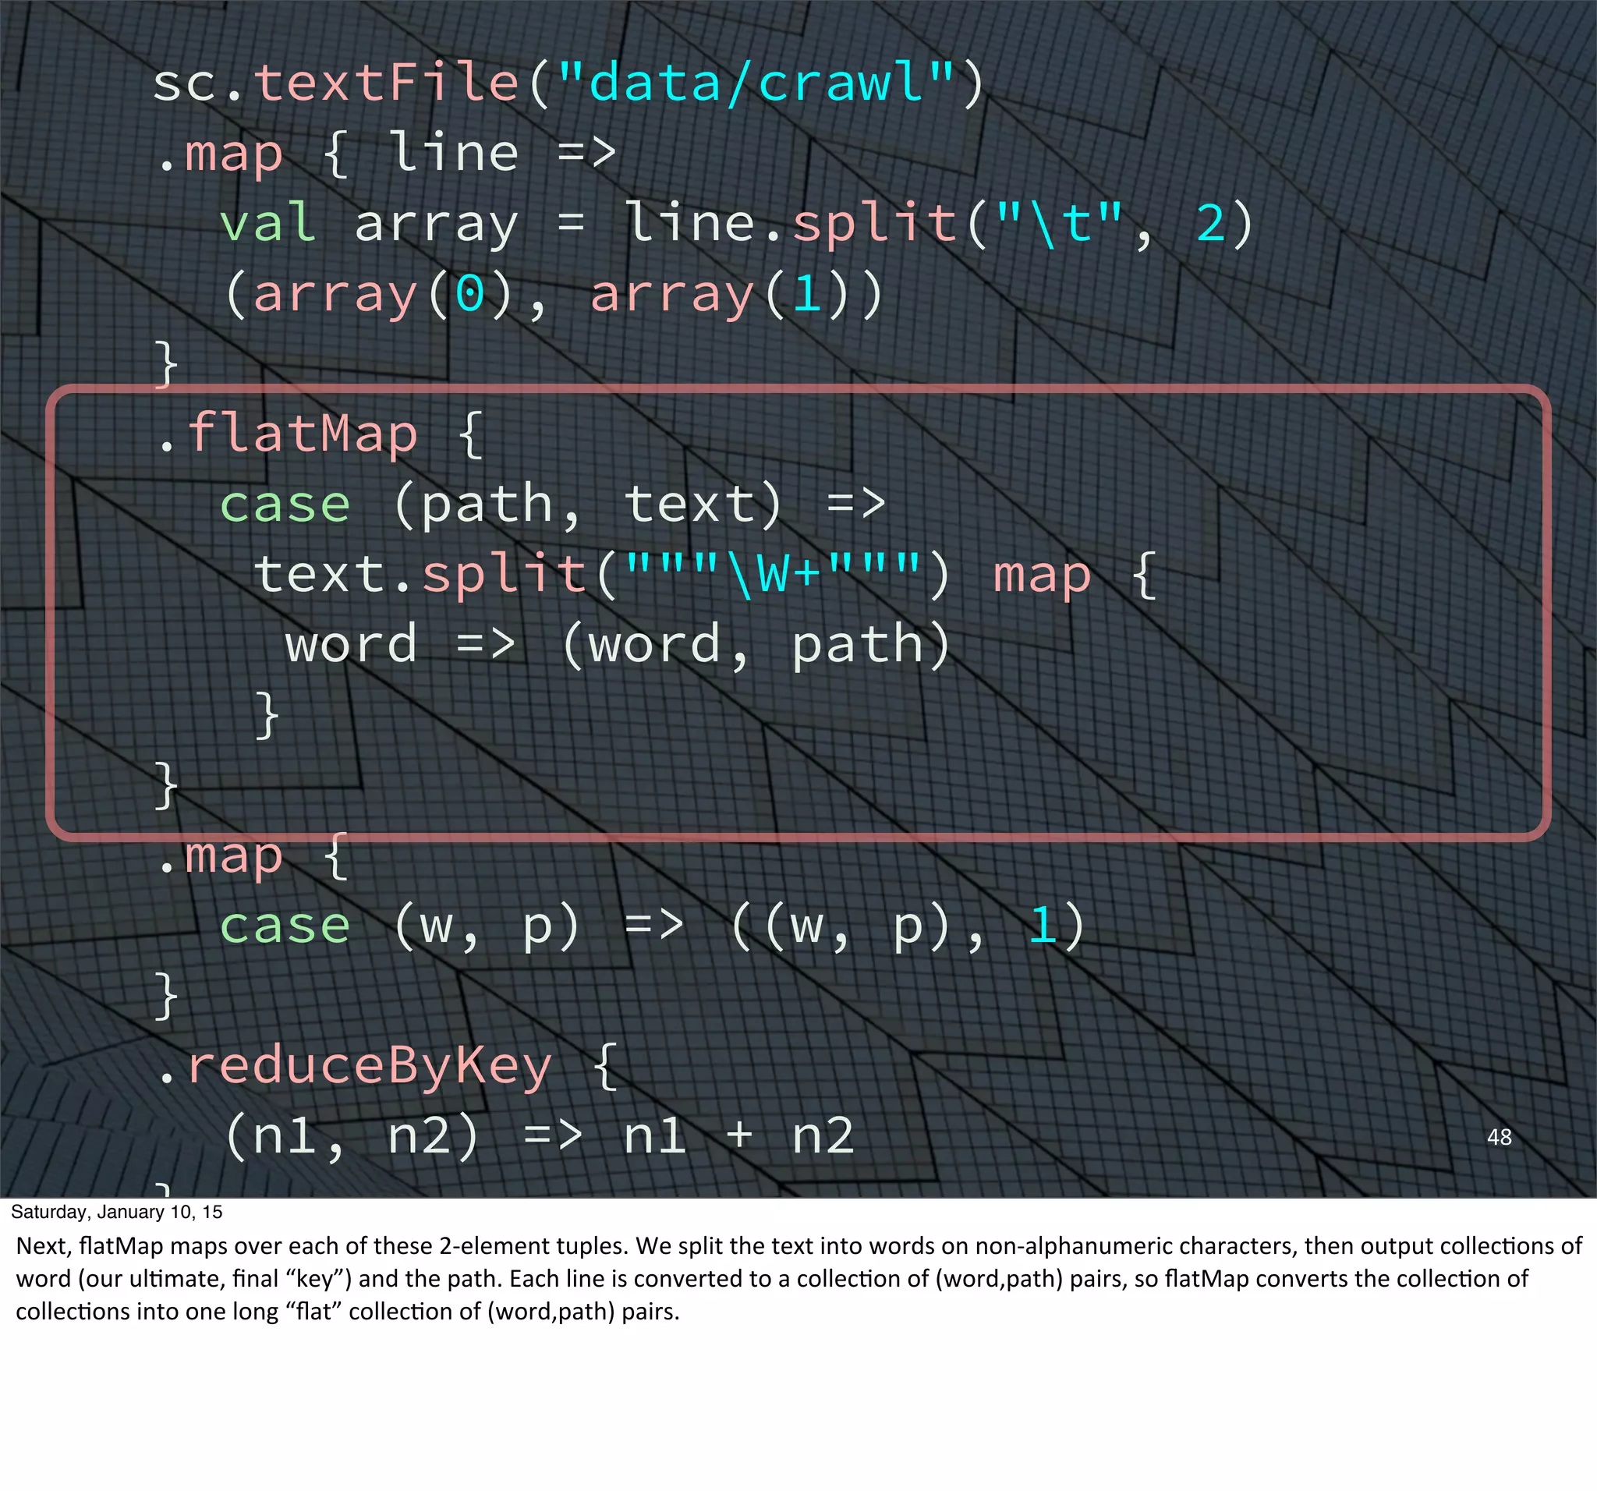Click the 'case (path, text) =>' line
Viewport: 1597px width, 1491px height.
pyautogui.click(x=553, y=505)
